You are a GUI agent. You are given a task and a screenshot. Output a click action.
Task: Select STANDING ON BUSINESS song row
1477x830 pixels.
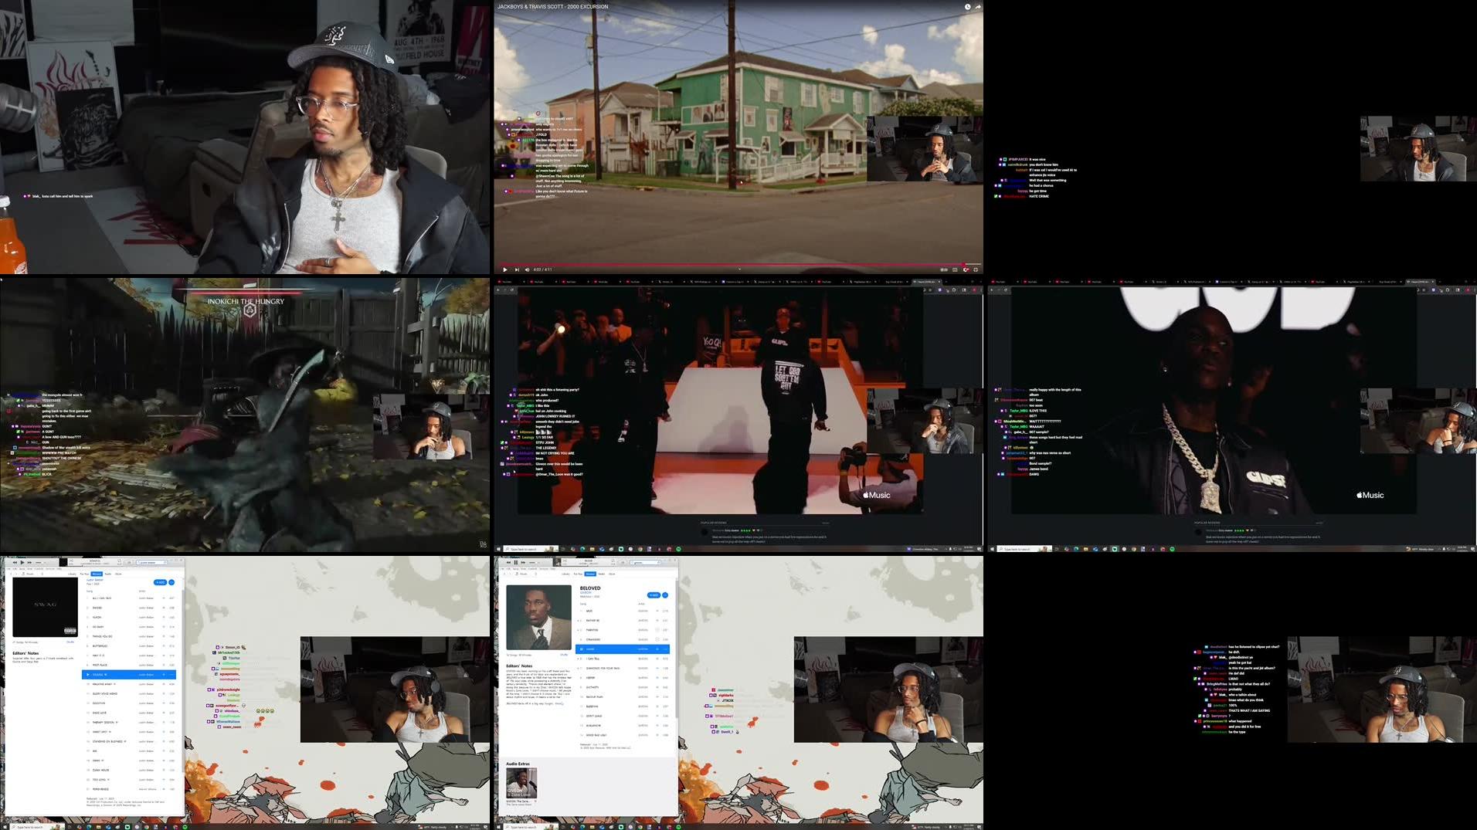[129, 741]
